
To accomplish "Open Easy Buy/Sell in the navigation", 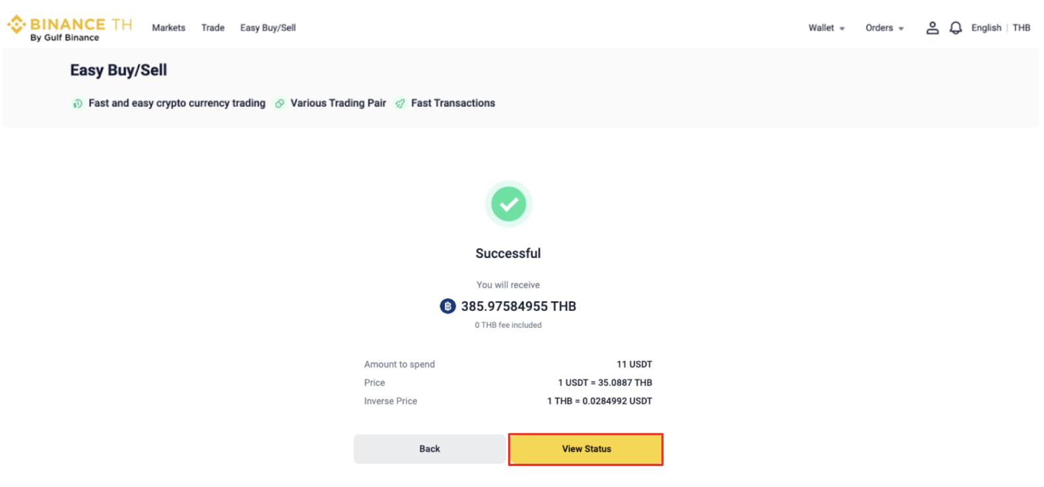I will coord(268,28).
